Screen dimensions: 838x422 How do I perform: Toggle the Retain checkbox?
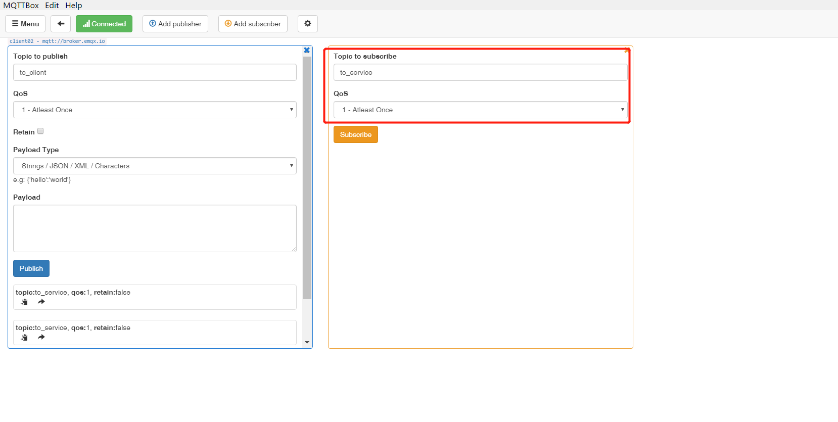pyautogui.click(x=40, y=131)
